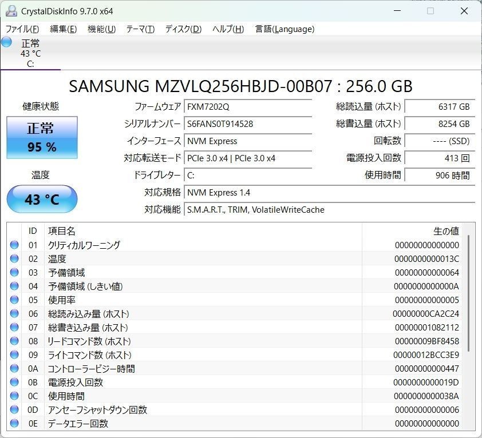Click the standard field NVM Express 1.4
The image size is (482, 438).
pos(330,193)
